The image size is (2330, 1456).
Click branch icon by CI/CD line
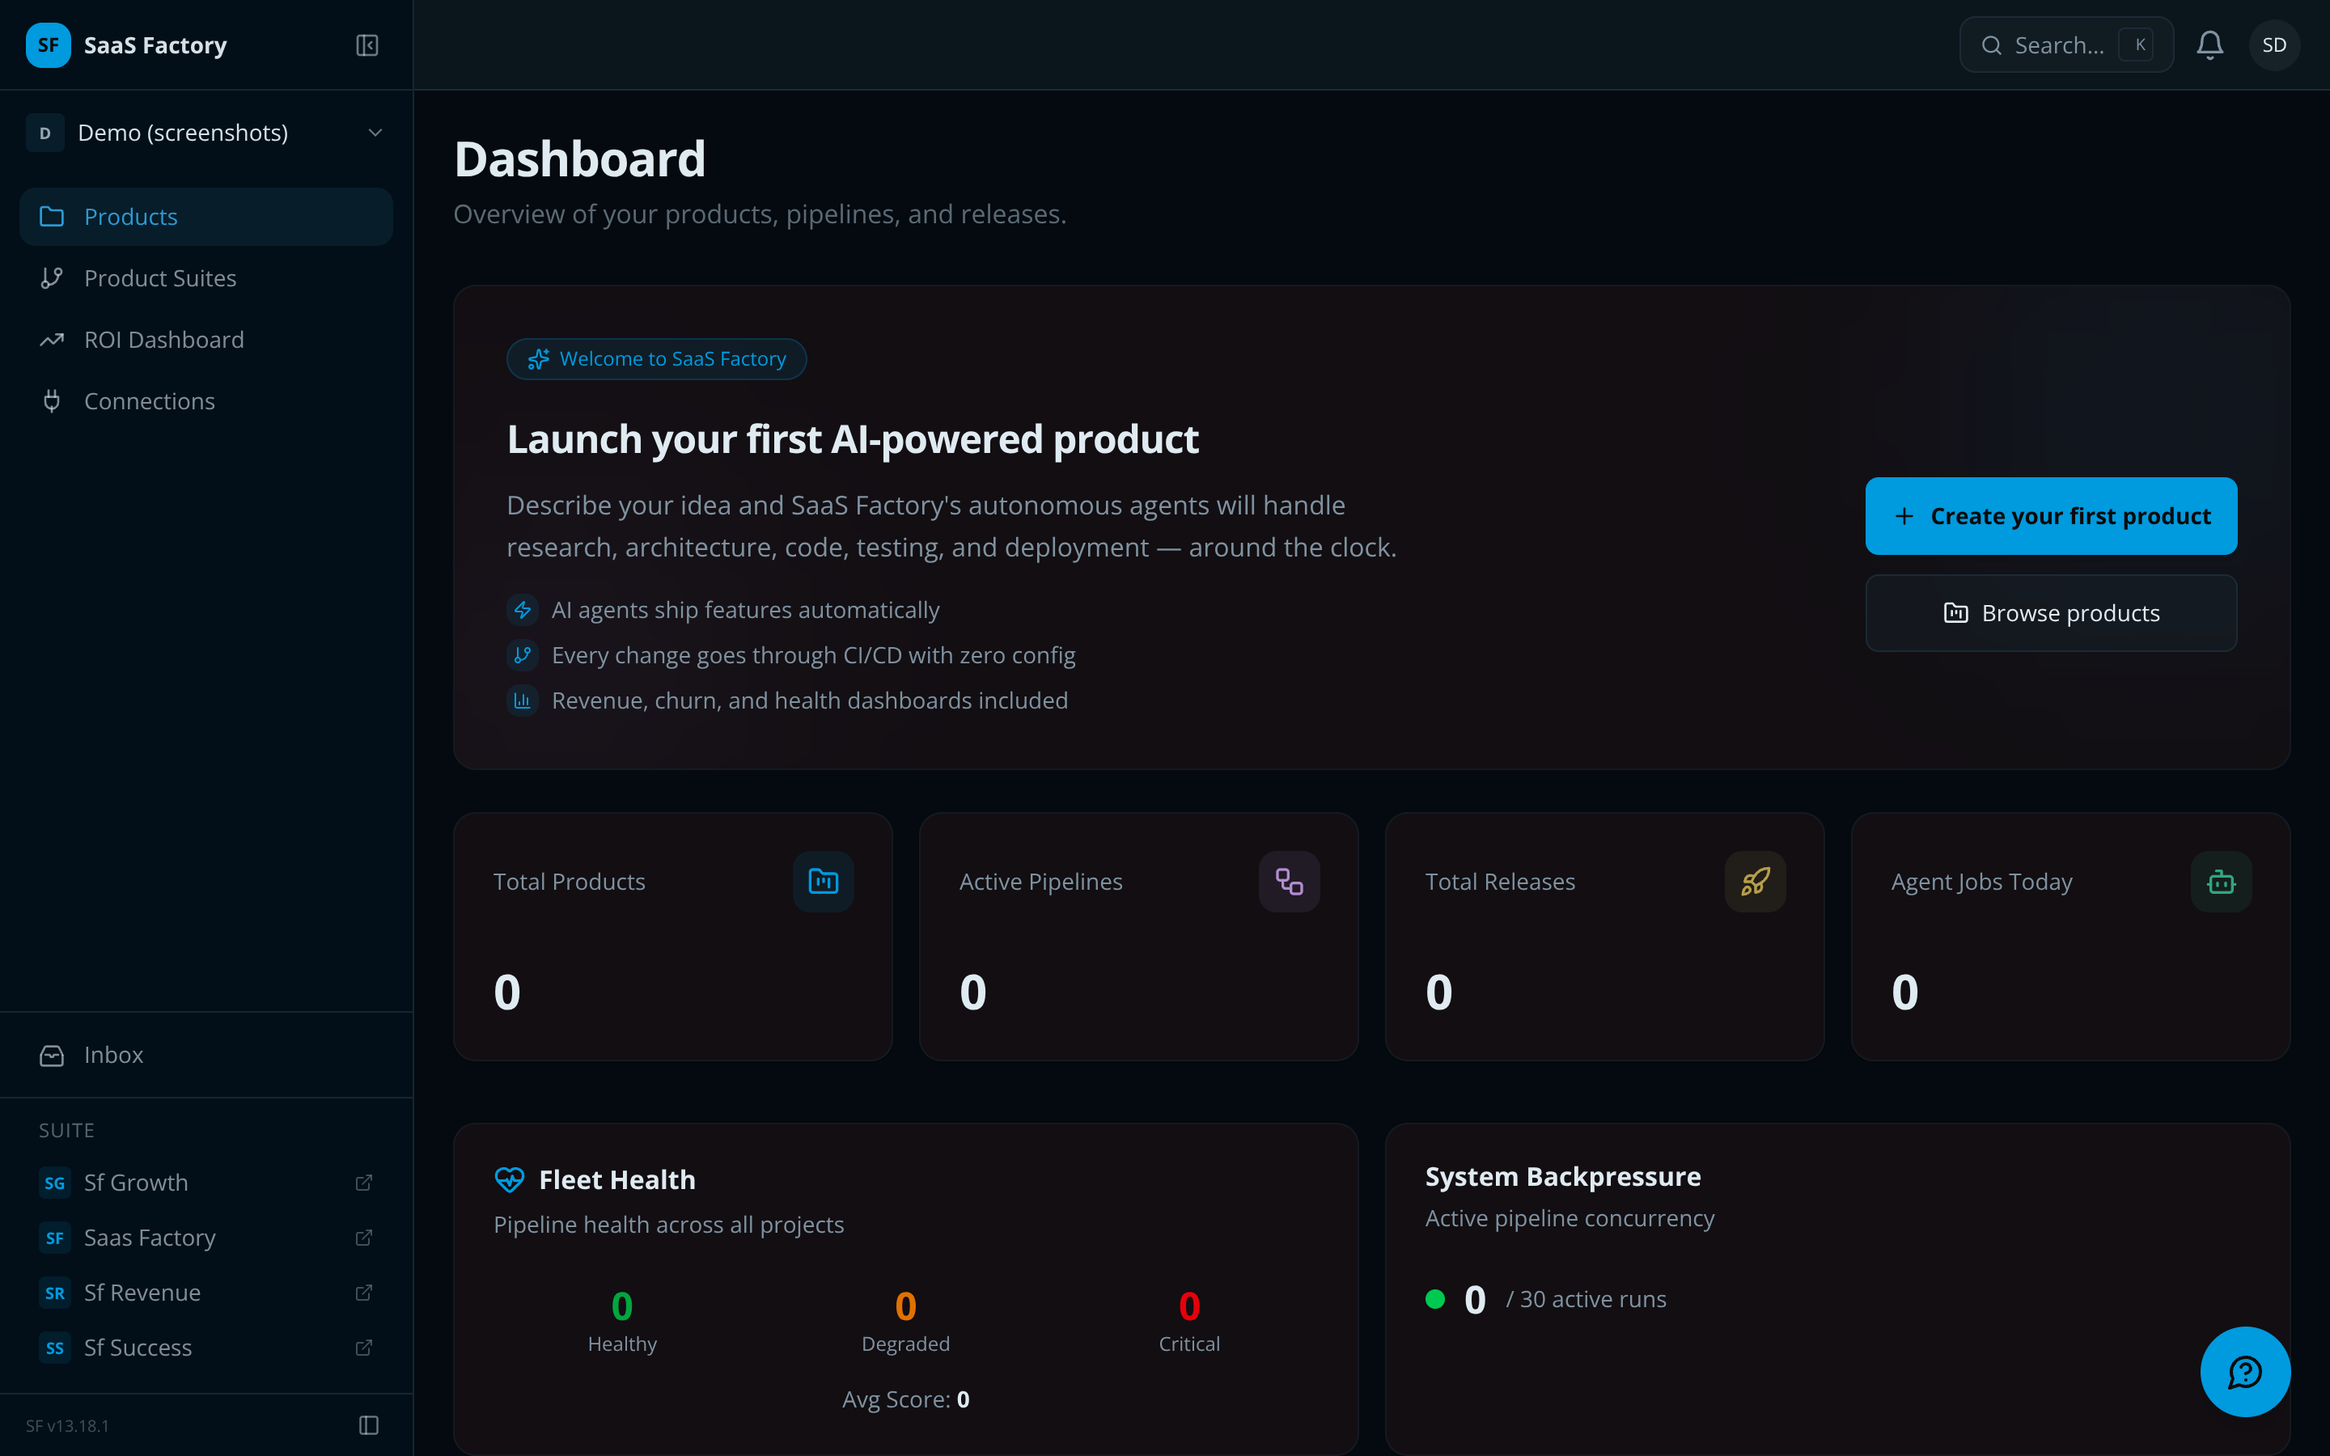point(522,655)
